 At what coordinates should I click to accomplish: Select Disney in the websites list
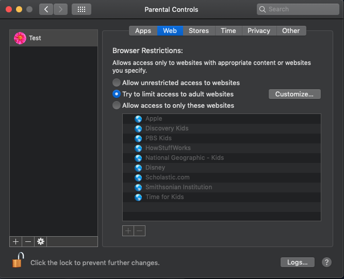[x=222, y=168]
